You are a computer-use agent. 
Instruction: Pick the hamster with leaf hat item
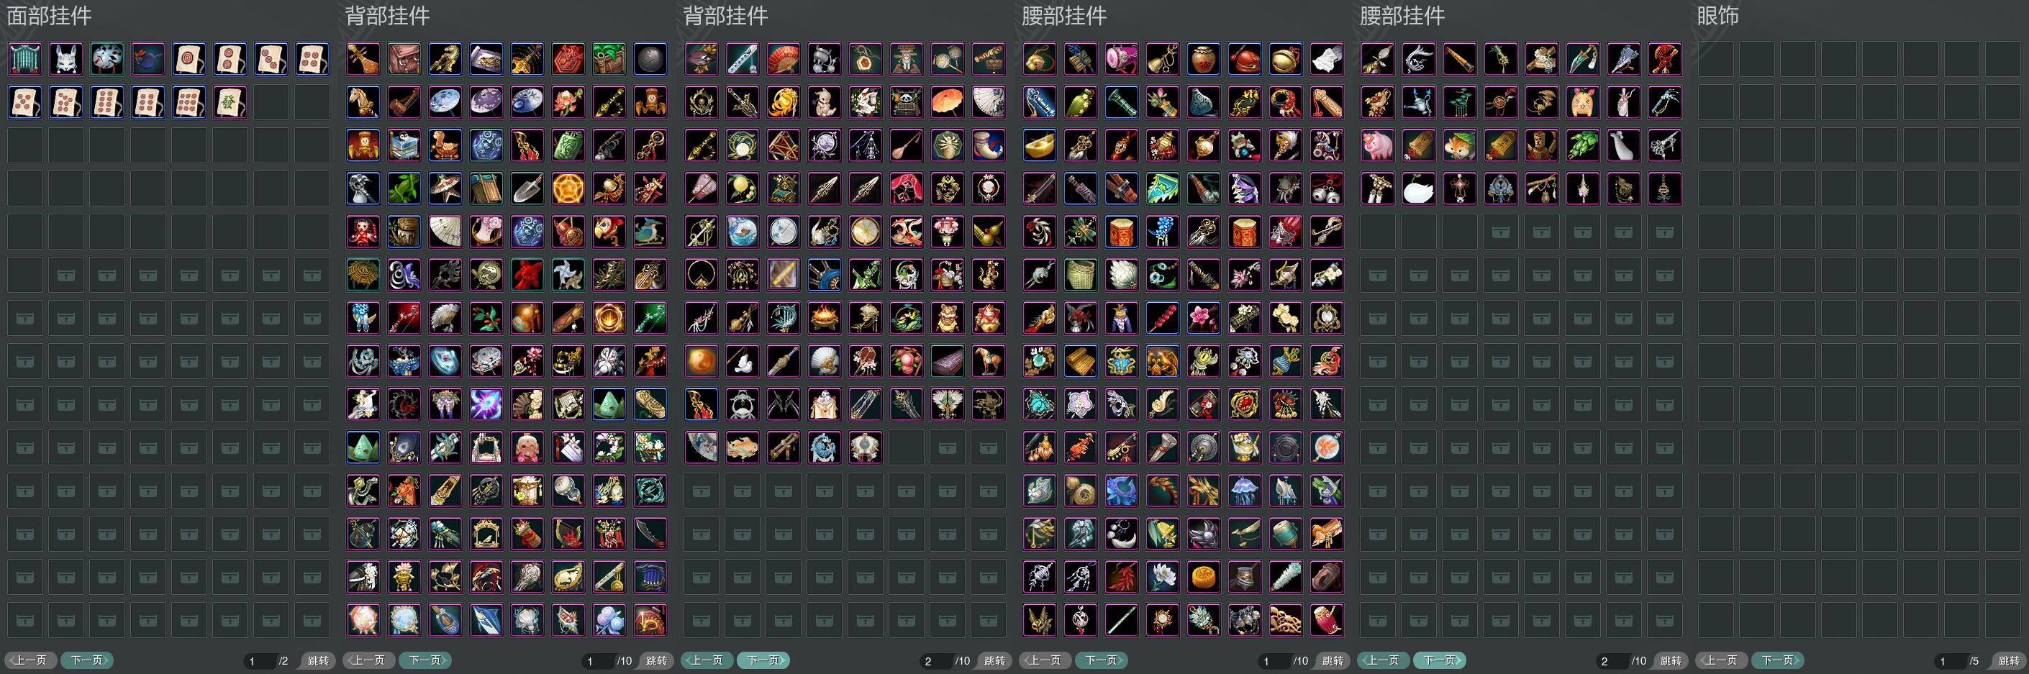pos(1460,146)
